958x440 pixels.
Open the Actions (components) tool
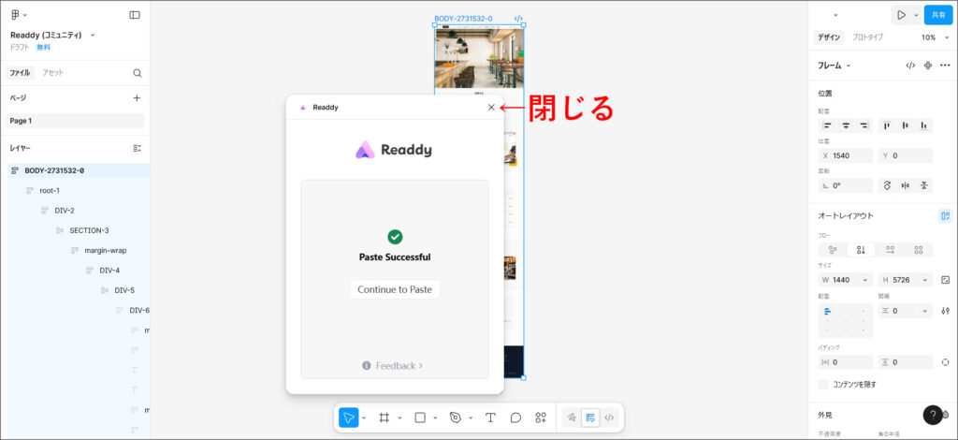point(541,418)
